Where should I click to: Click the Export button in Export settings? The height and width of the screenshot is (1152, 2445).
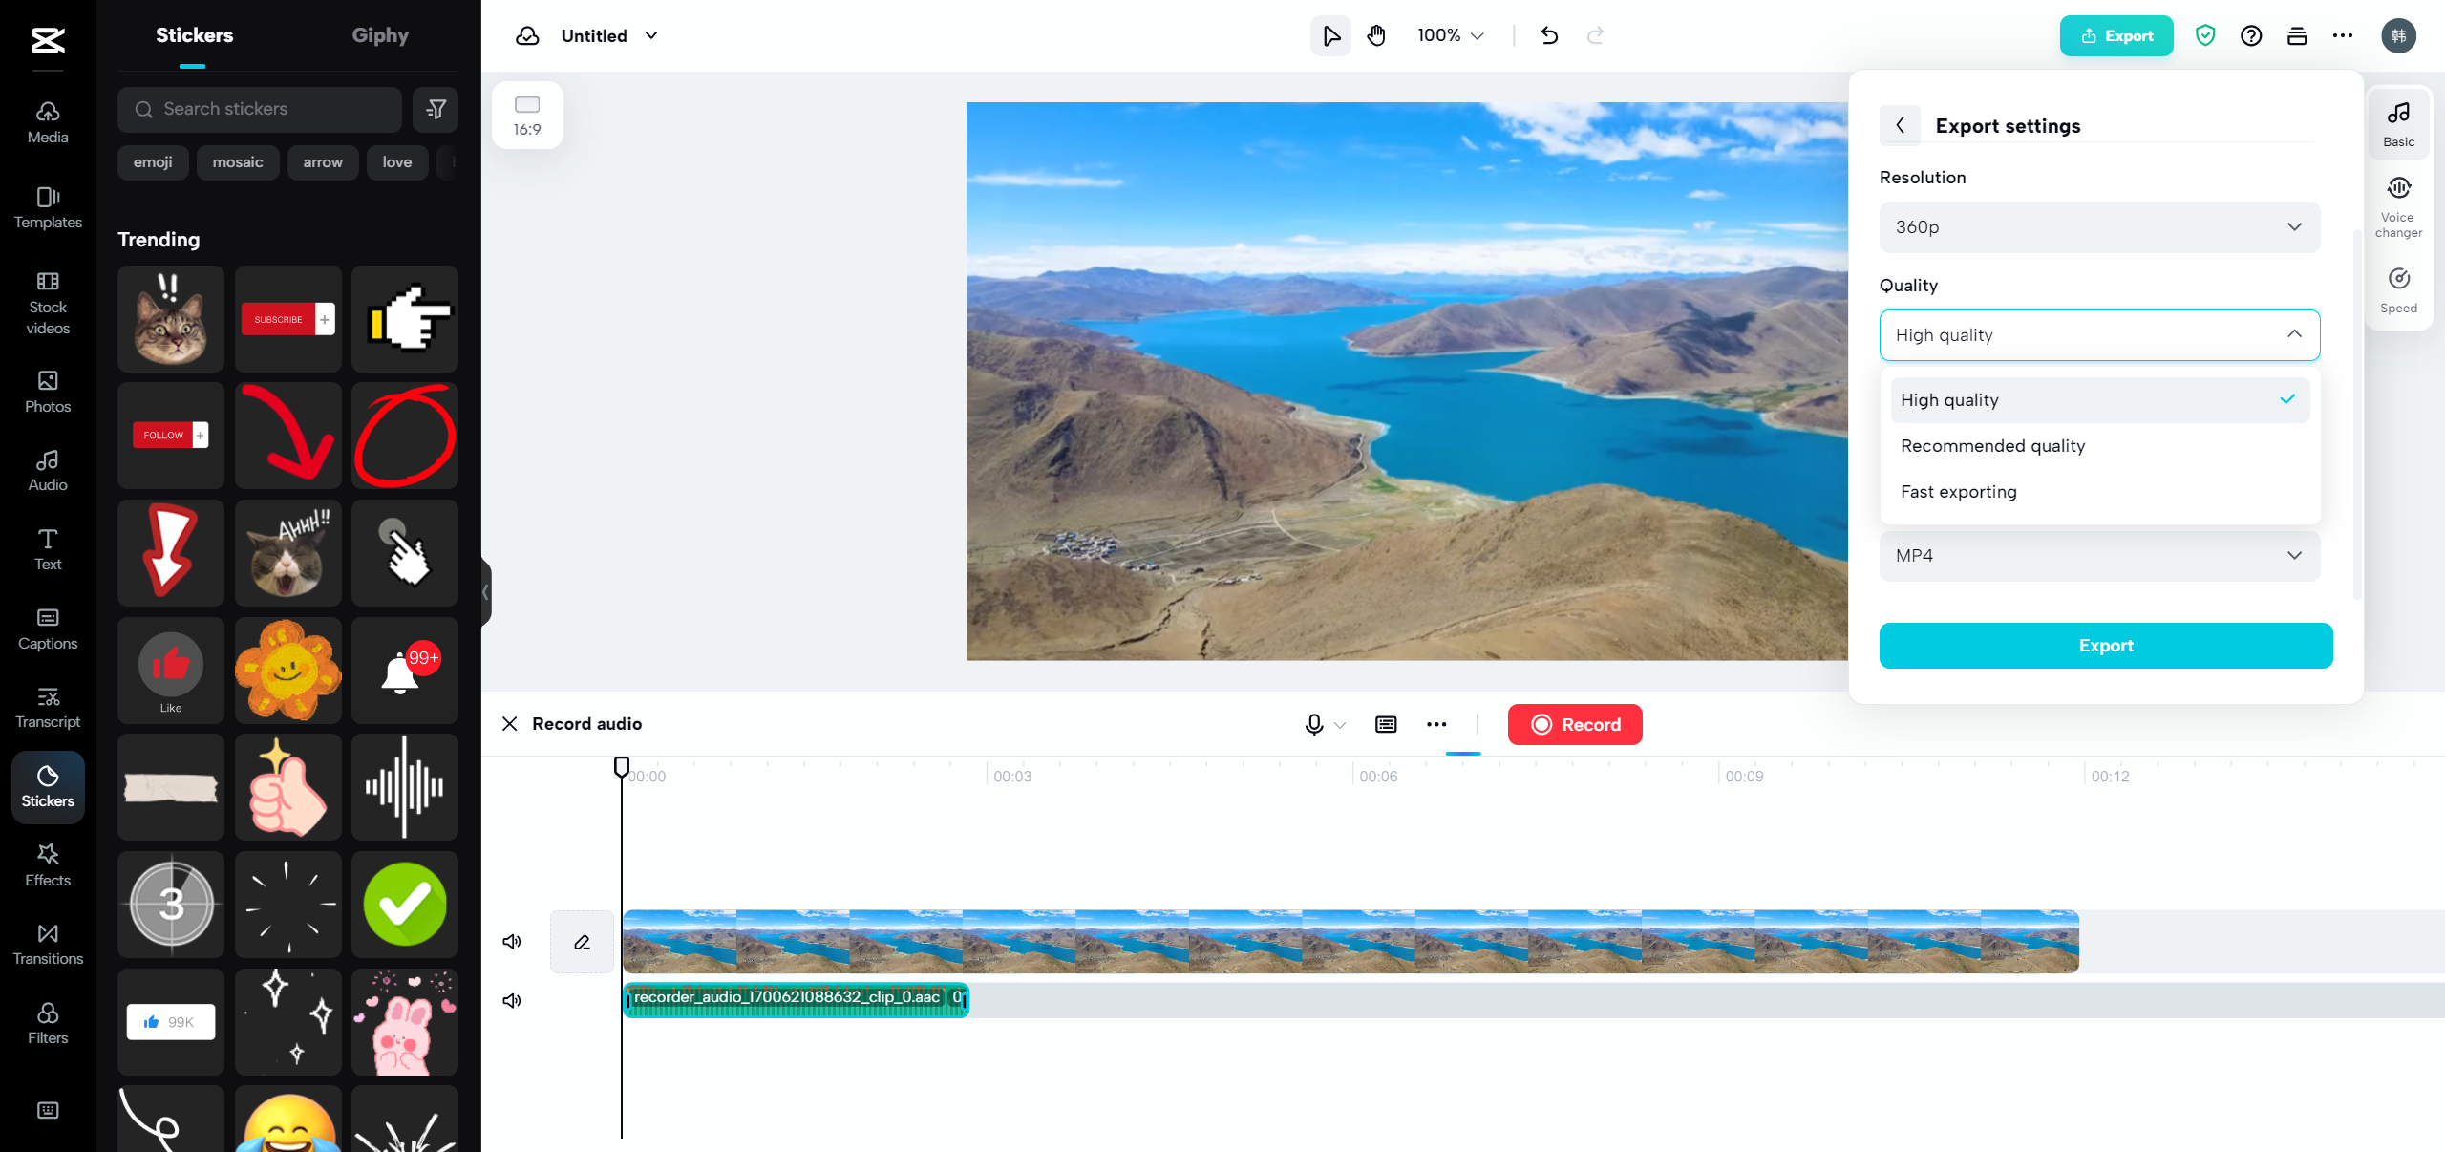[x=2105, y=646]
